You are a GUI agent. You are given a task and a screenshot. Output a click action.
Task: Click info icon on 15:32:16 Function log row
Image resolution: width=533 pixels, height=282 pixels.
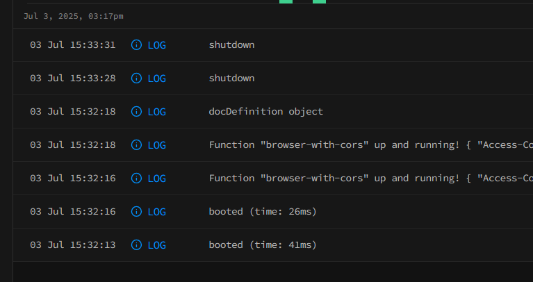(x=136, y=179)
